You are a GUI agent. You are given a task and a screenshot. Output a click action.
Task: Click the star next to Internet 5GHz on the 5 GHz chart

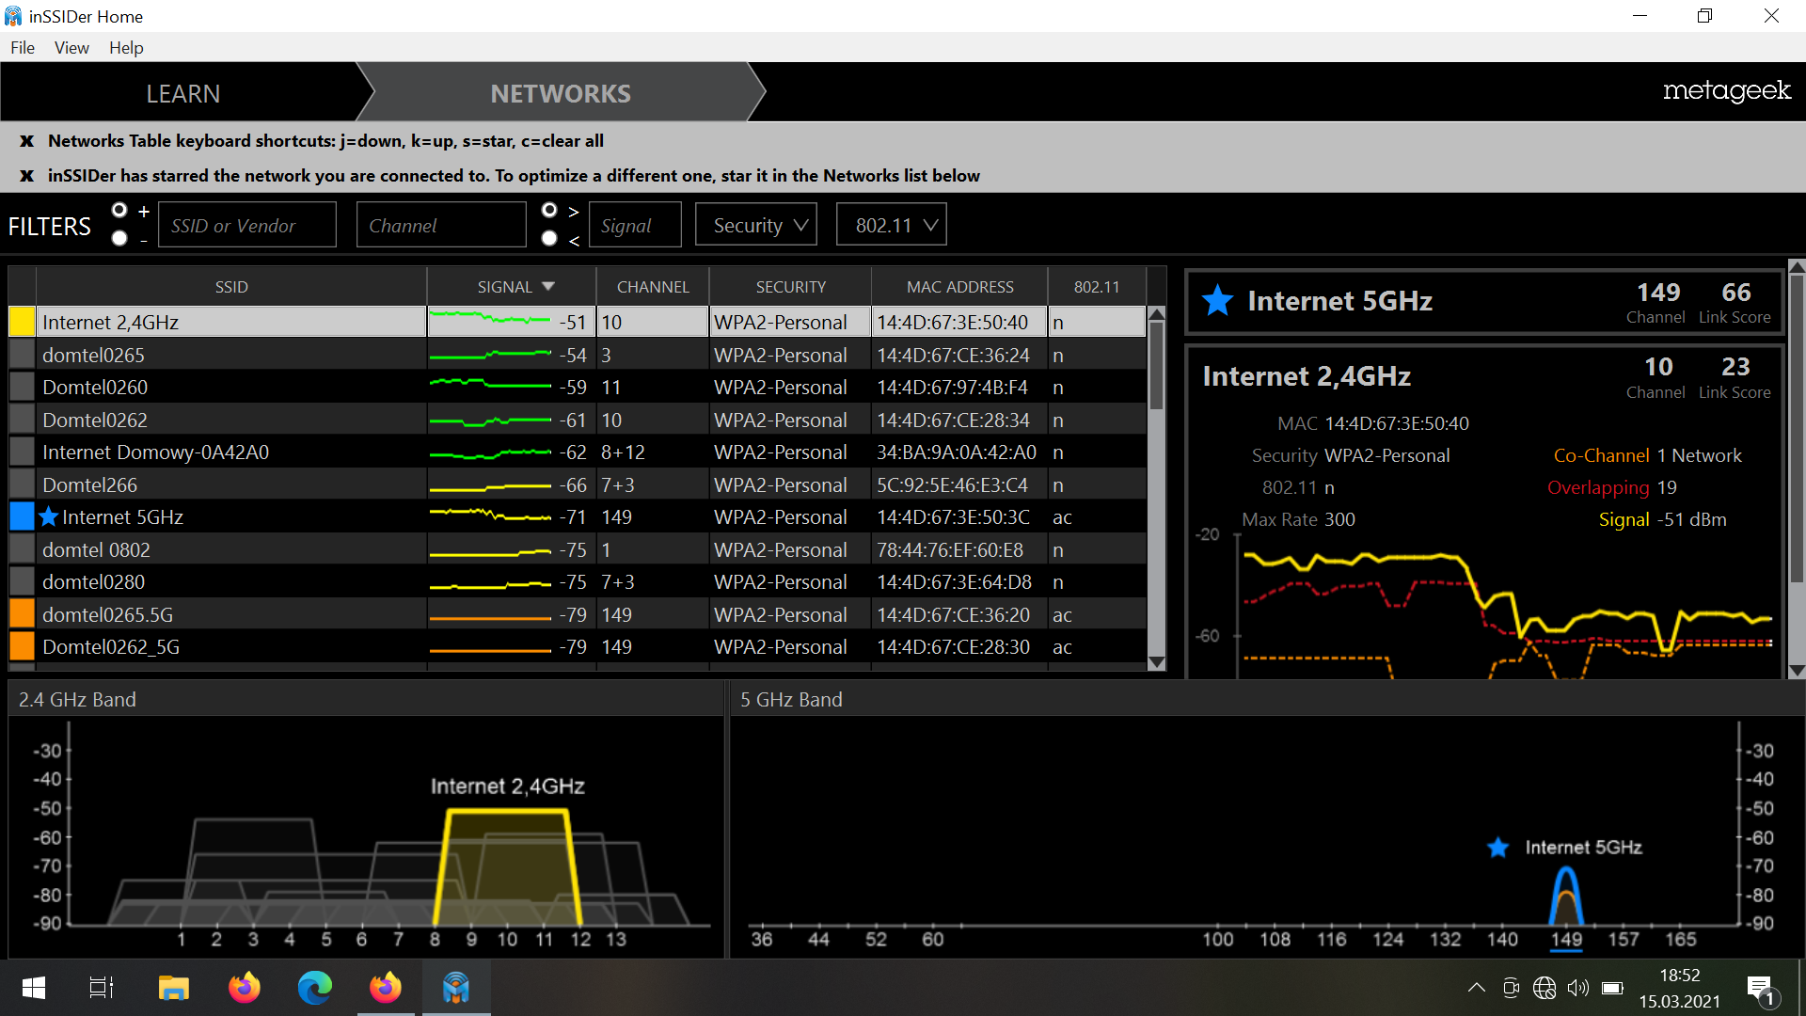coord(1497,848)
